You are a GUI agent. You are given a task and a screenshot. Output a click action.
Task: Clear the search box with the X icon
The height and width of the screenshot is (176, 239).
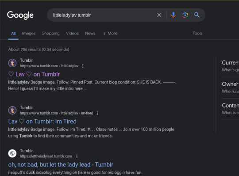coord(159,15)
